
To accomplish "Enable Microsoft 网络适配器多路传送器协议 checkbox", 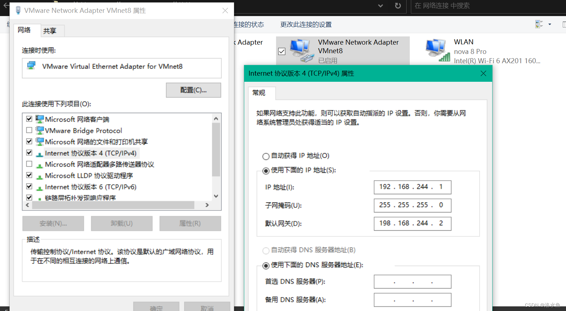I will click(x=29, y=164).
